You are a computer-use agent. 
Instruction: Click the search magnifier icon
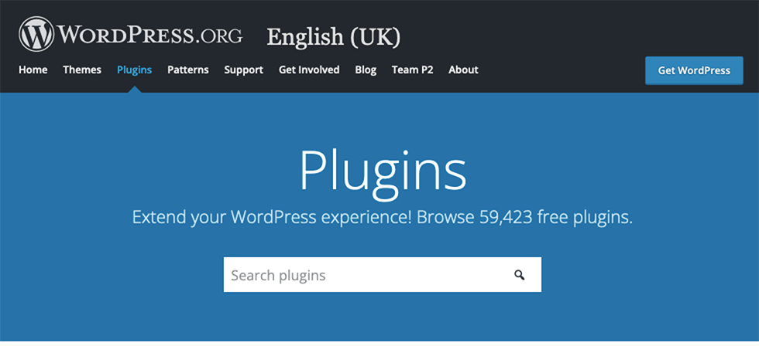click(x=520, y=275)
